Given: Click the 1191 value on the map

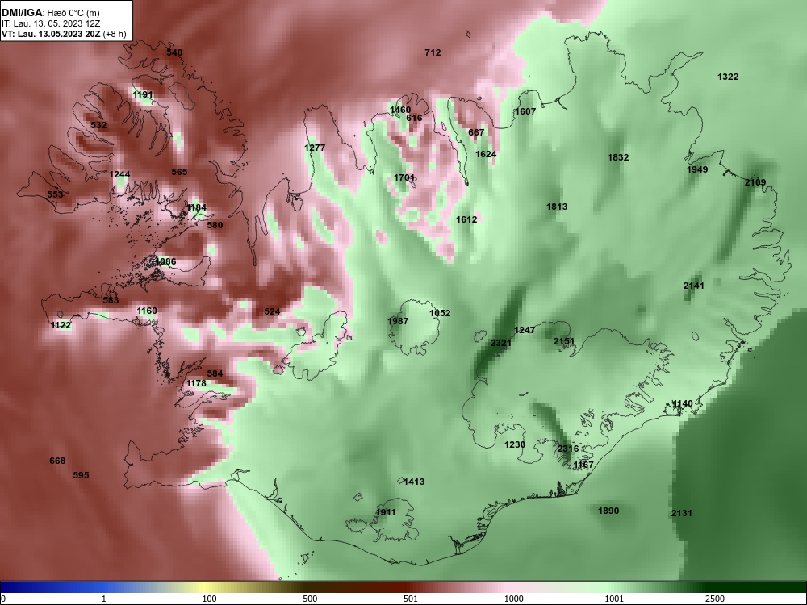Looking at the screenshot, I should click(x=143, y=94).
